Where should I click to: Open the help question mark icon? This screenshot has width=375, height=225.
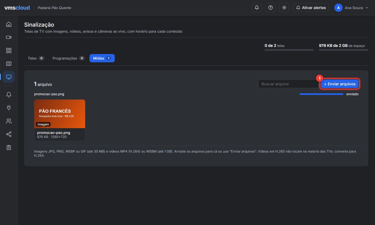pos(270,8)
